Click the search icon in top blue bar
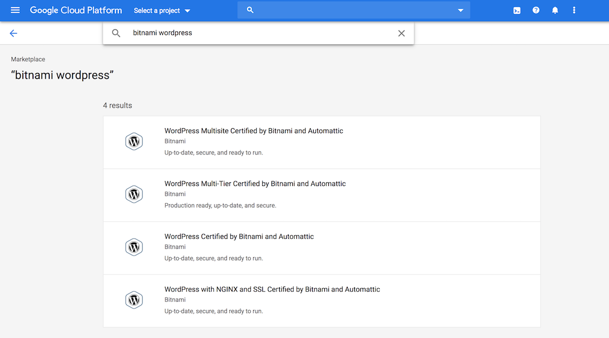This screenshot has width=609, height=338. (250, 10)
